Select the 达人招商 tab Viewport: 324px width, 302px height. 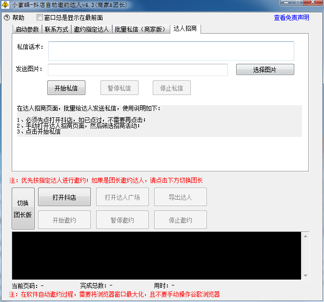click(x=185, y=28)
